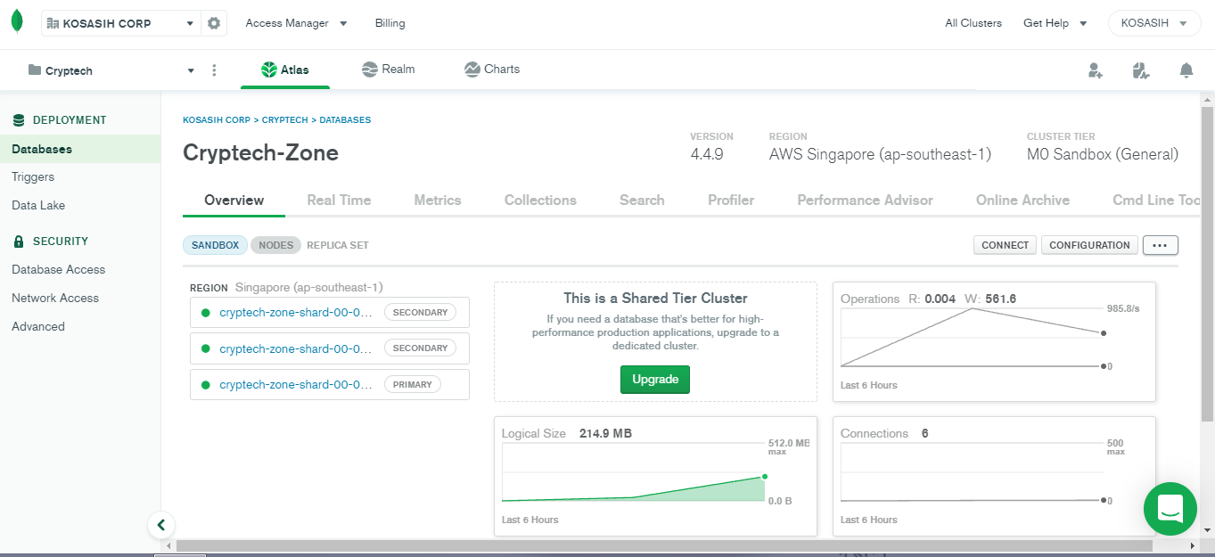Click the Security lock icon

19,241
